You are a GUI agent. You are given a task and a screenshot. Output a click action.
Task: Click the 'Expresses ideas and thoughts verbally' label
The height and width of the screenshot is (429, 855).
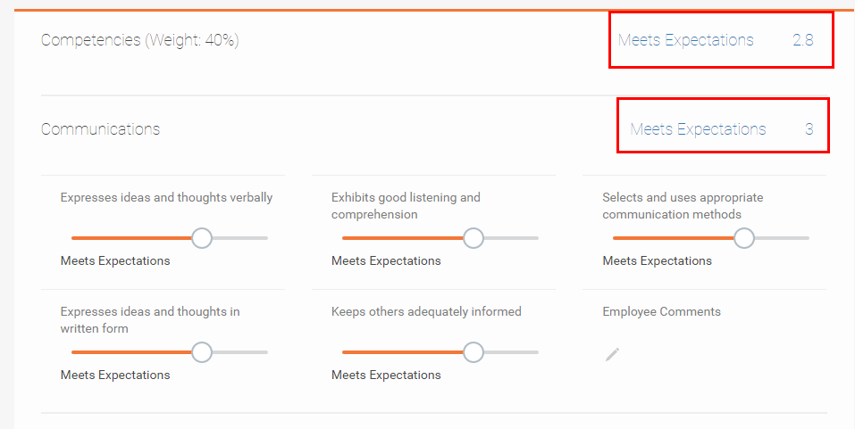pyautogui.click(x=166, y=198)
